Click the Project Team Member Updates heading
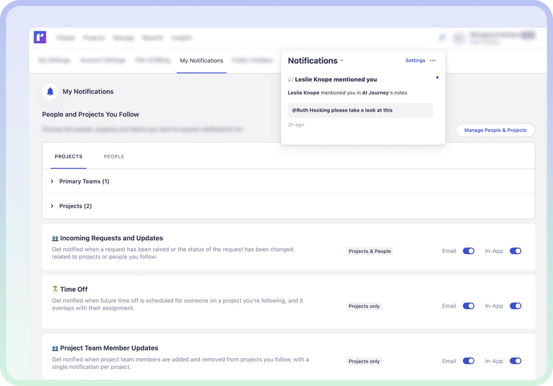 point(109,348)
